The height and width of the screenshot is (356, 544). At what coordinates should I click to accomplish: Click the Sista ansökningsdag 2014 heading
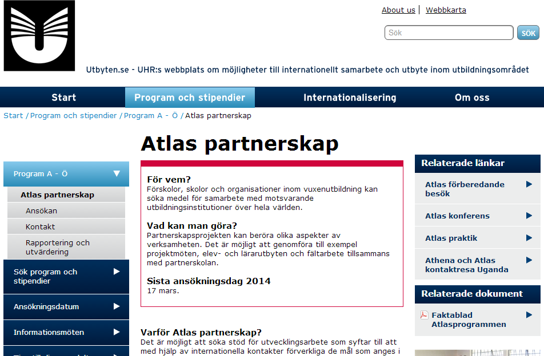[x=209, y=281]
